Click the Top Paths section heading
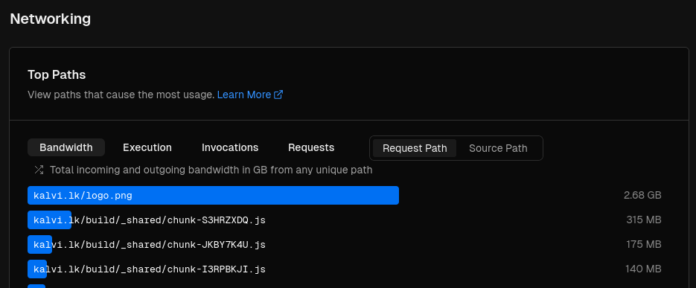 pyautogui.click(x=57, y=74)
